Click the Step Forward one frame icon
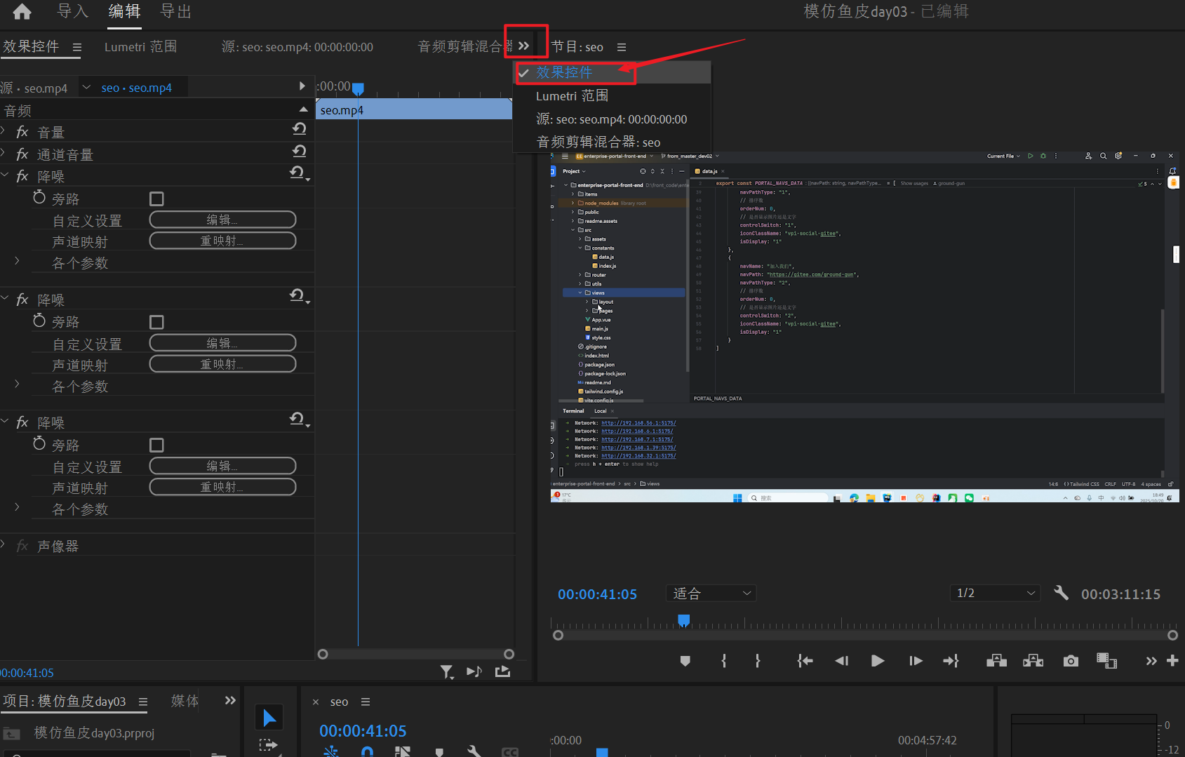 915,661
